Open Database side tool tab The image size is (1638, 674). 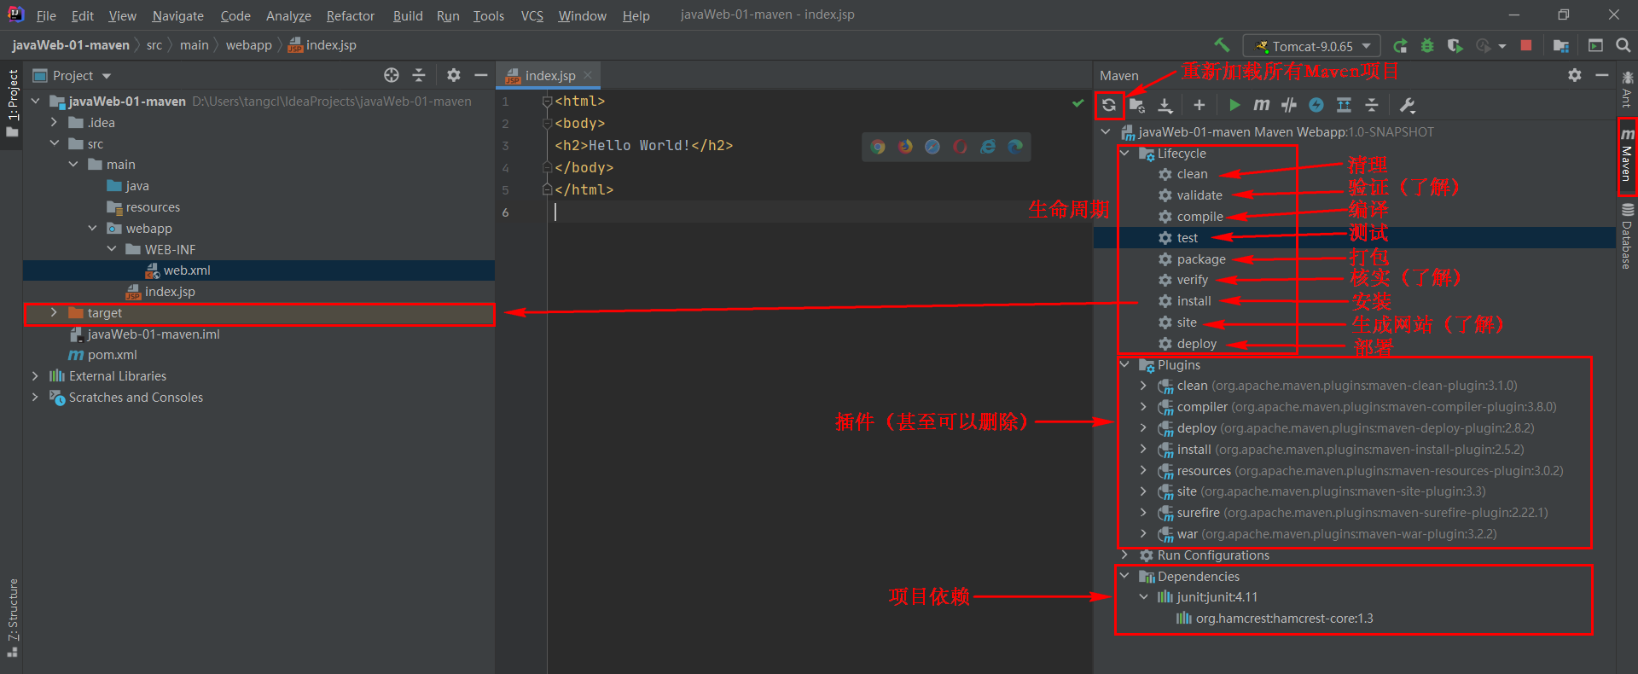coord(1627,236)
